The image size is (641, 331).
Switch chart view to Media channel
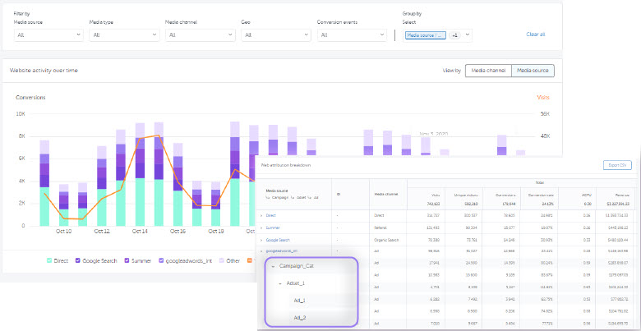click(488, 71)
